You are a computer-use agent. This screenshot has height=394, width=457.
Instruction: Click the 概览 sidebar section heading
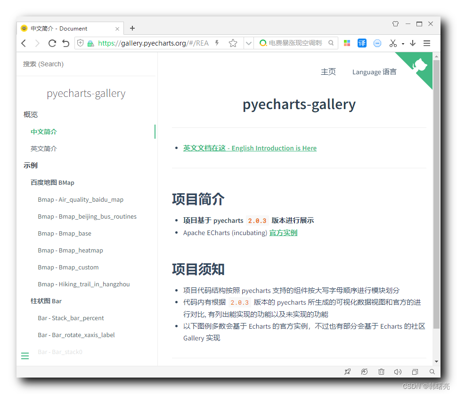[31, 115]
